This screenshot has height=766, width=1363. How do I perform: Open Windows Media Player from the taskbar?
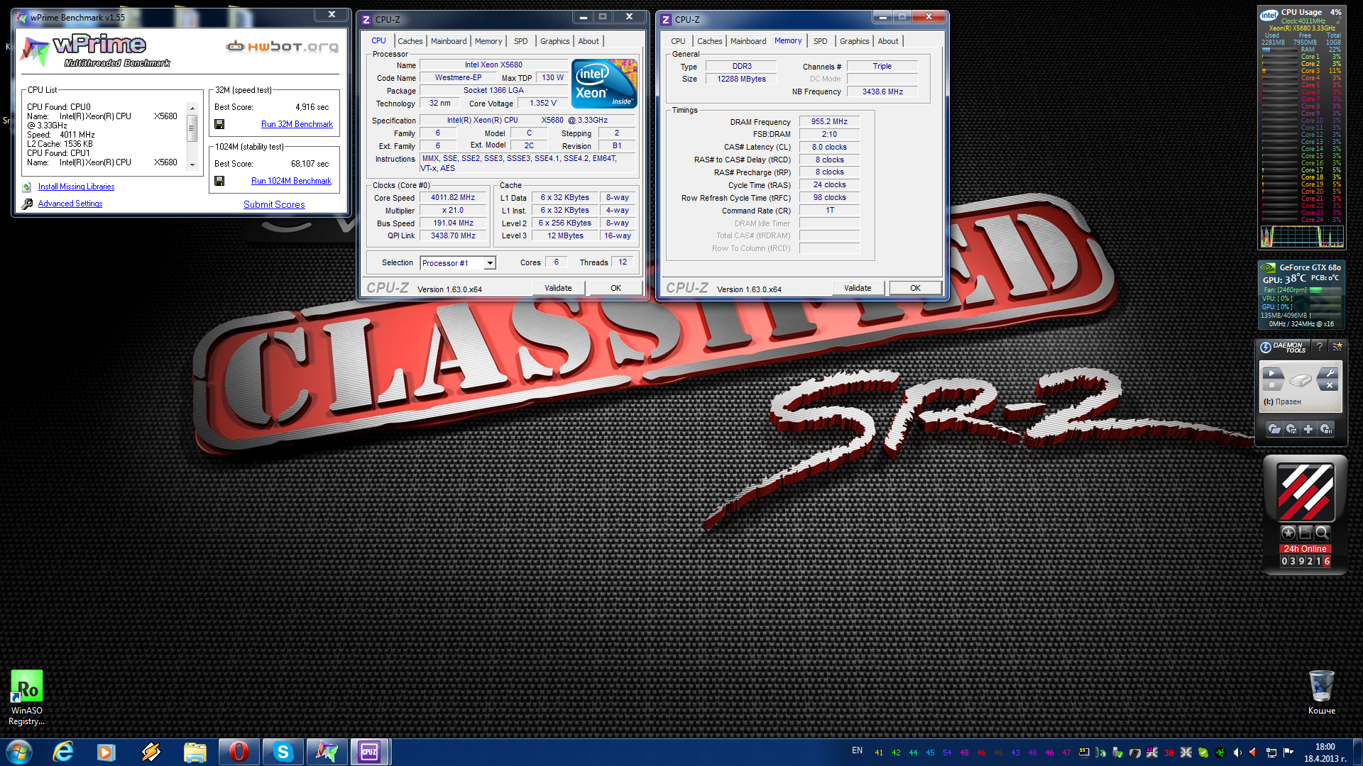[x=106, y=752]
